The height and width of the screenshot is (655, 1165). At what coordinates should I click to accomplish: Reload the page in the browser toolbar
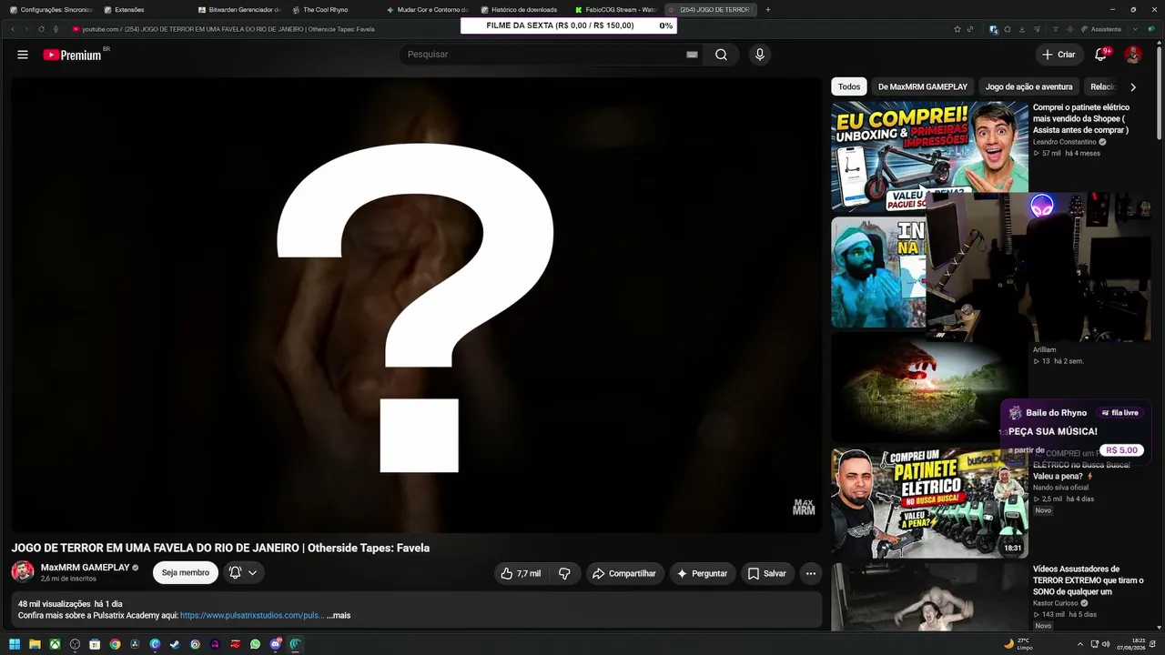(41, 29)
